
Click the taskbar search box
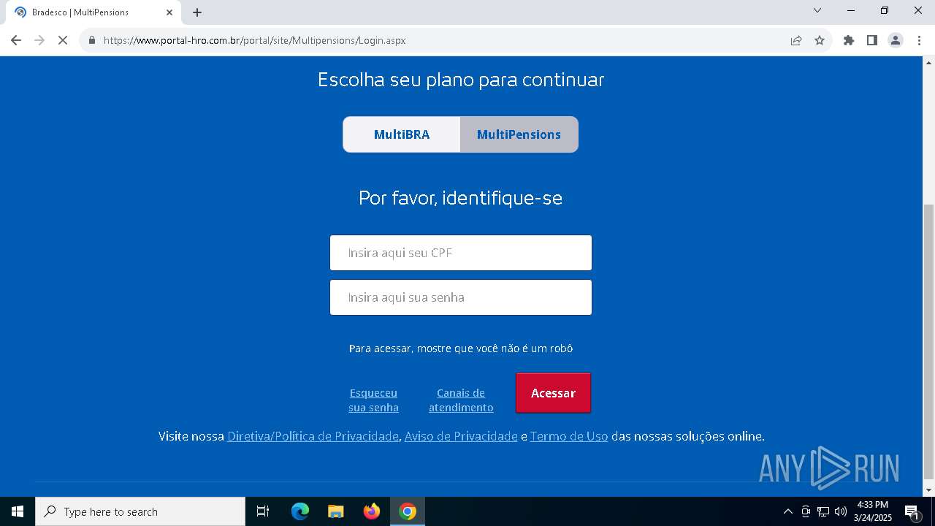[x=140, y=511]
